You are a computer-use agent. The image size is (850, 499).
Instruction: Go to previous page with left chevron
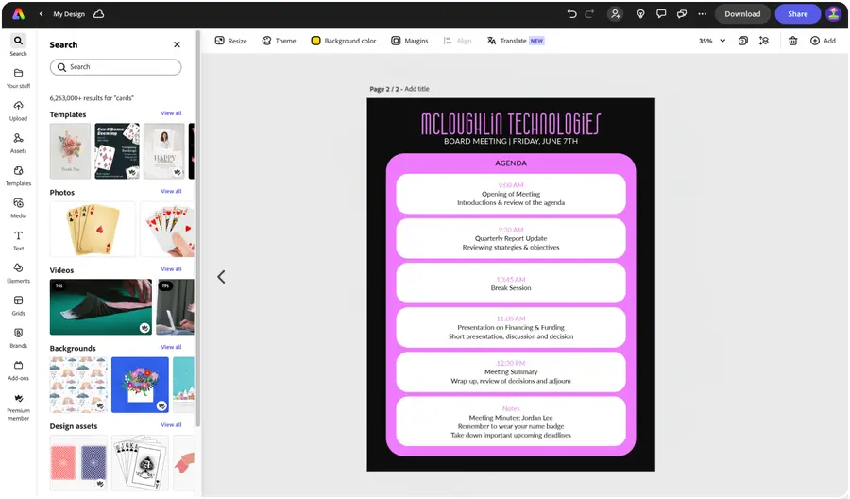tap(221, 277)
